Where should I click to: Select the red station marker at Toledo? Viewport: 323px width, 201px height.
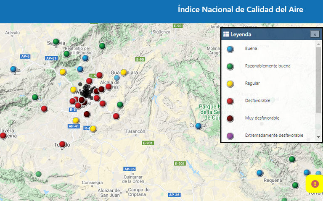tap(62, 144)
